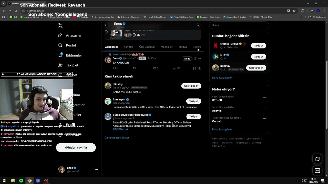Click the Bursaspor avatar
Image resolution: width=328 pixels, height=184 pixels.
coord(108,101)
